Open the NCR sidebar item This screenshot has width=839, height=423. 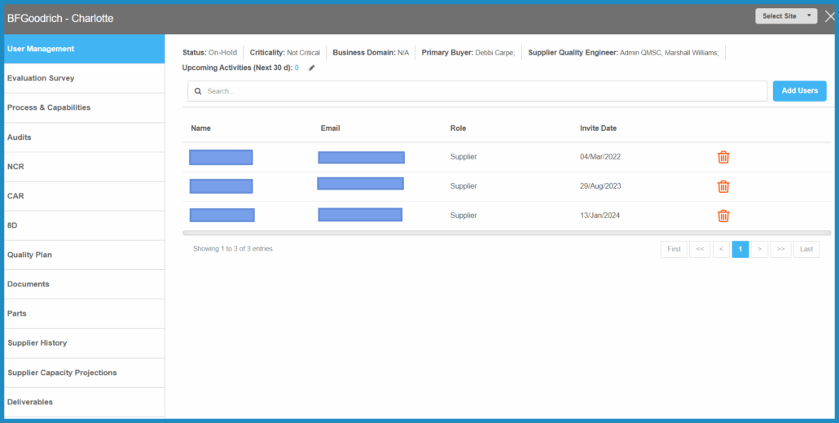point(15,167)
